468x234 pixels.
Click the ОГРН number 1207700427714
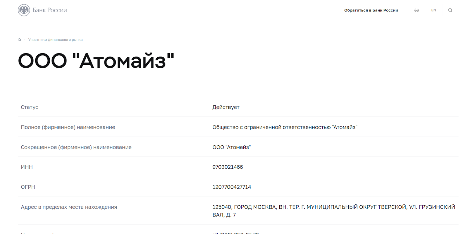[232, 187]
